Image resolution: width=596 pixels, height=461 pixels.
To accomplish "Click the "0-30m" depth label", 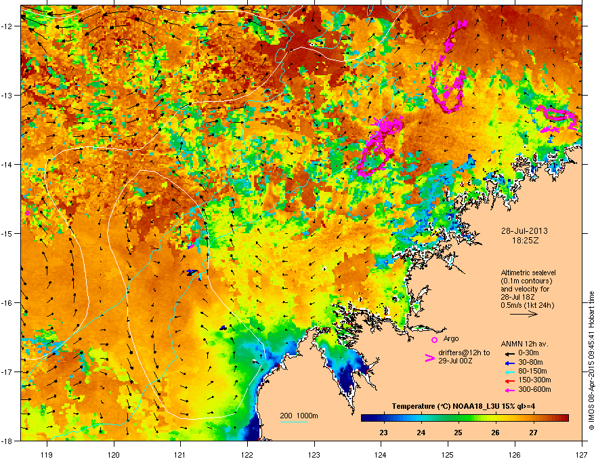I will tap(528, 353).
